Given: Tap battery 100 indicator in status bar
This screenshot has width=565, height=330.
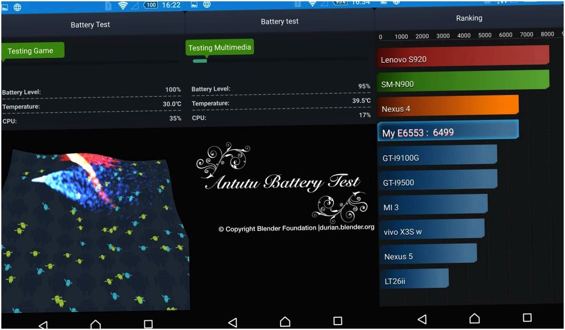Looking at the screenshot, I should click(151, 5).
